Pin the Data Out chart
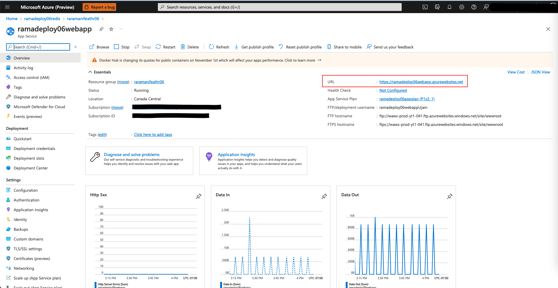This screenshot has width=558, height=288. (450, 196)
